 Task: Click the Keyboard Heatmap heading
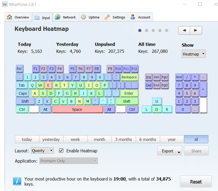pyautogui.click(x=42, y=29)
